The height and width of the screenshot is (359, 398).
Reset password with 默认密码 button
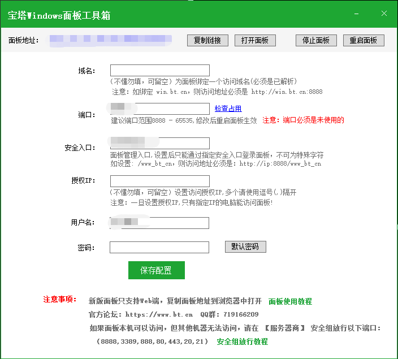[x=245, y=247]
